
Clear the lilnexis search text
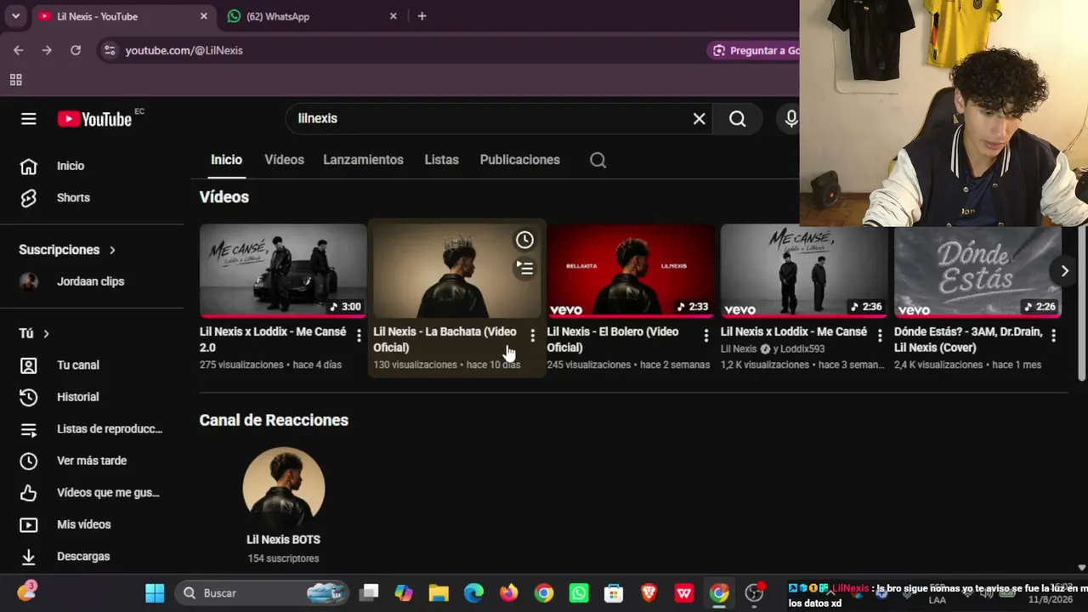[699, 119]
